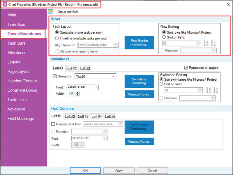Switch to the Left #2 swimlane tab

[x=71, y=68]
